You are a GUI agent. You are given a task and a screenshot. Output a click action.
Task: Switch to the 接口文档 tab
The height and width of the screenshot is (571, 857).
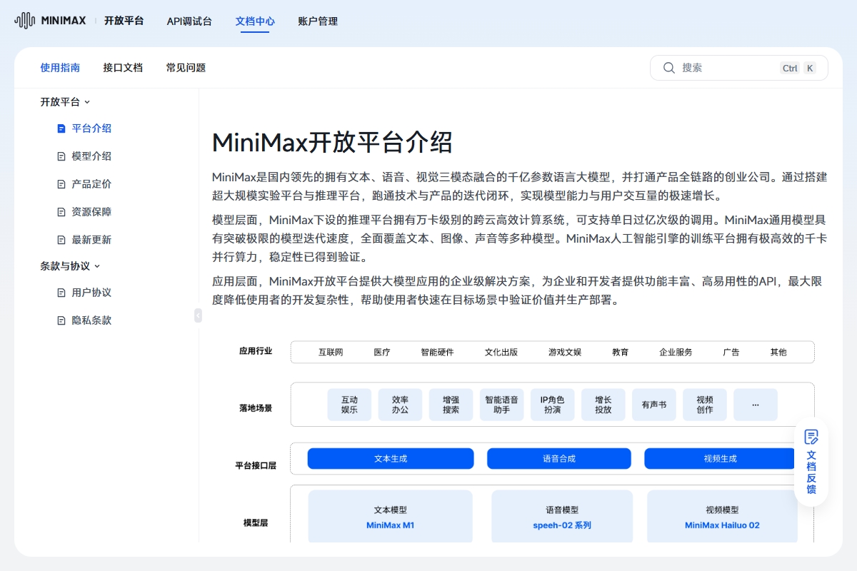[x=123, y=68]
